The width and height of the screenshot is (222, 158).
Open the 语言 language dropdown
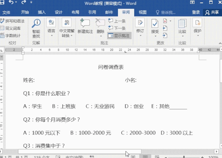(51, 28)
